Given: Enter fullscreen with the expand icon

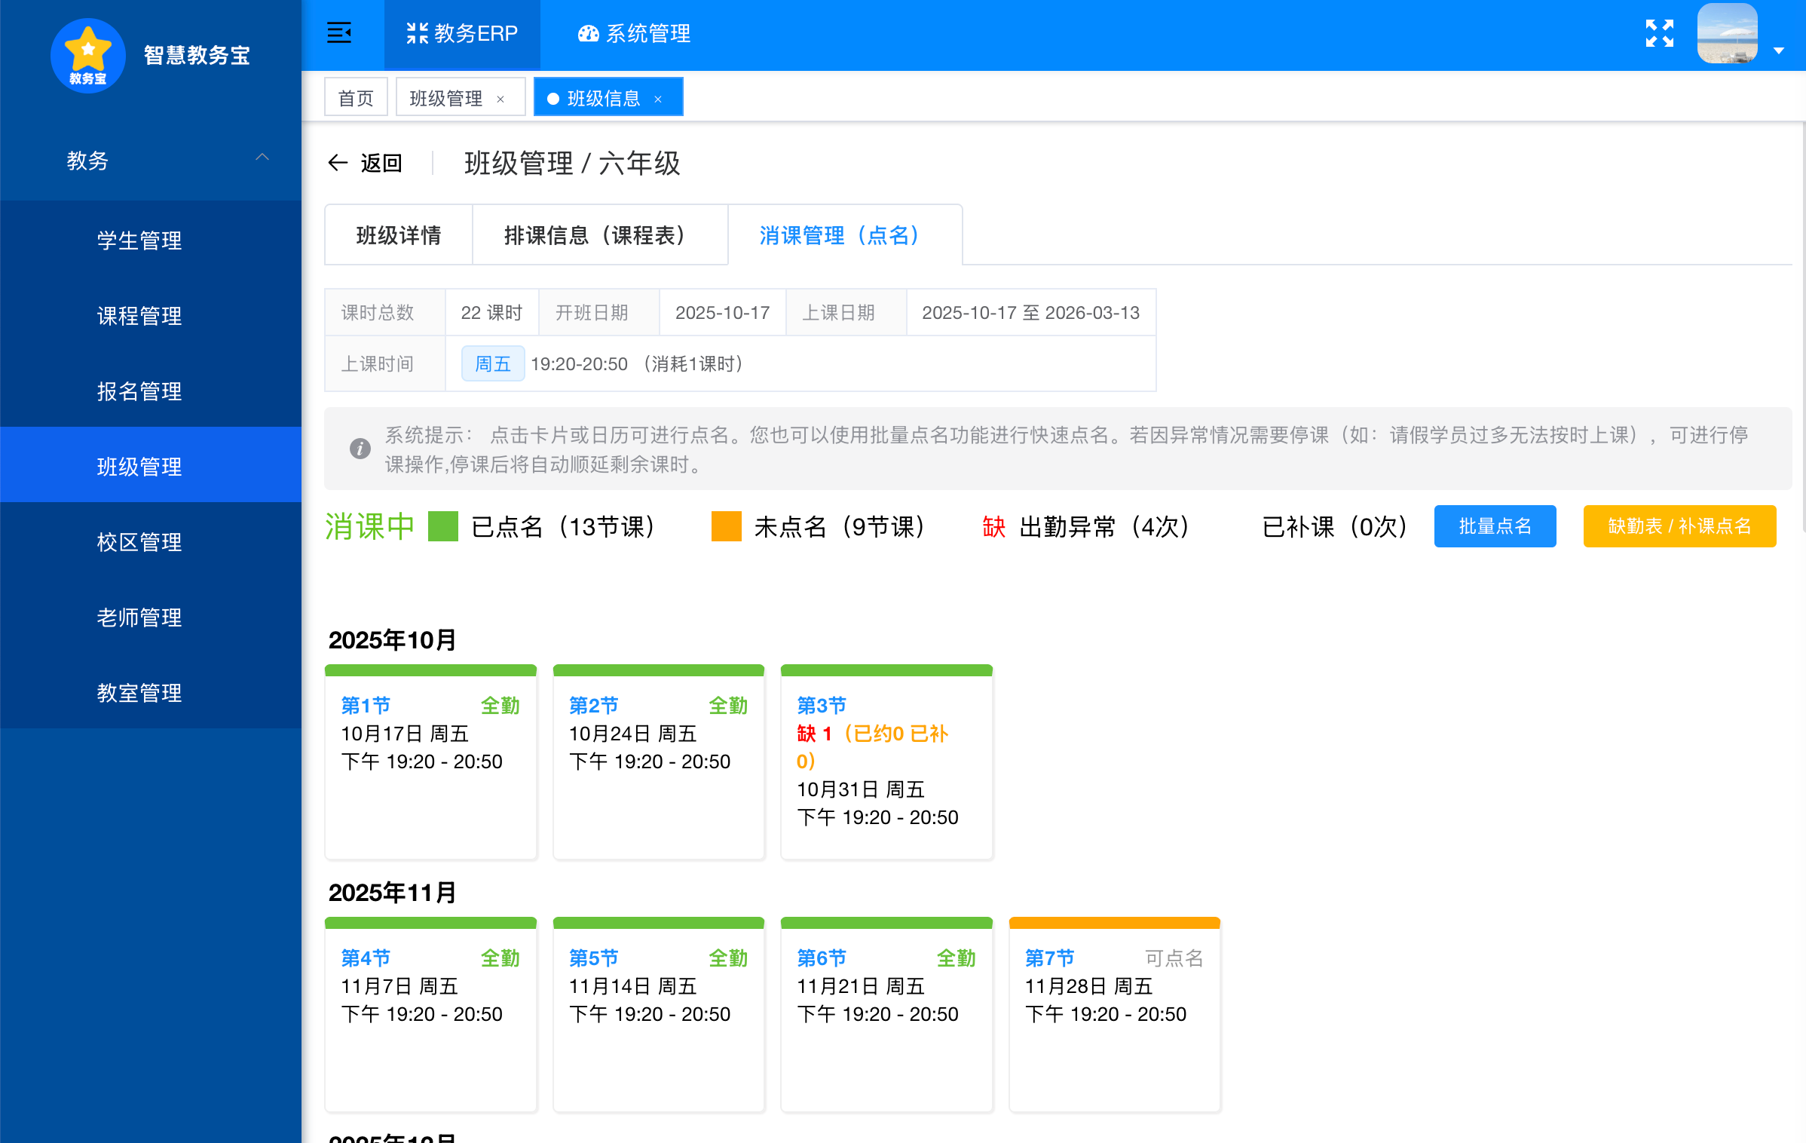Looking at the screenshot, I should [x=1658, y=32].
